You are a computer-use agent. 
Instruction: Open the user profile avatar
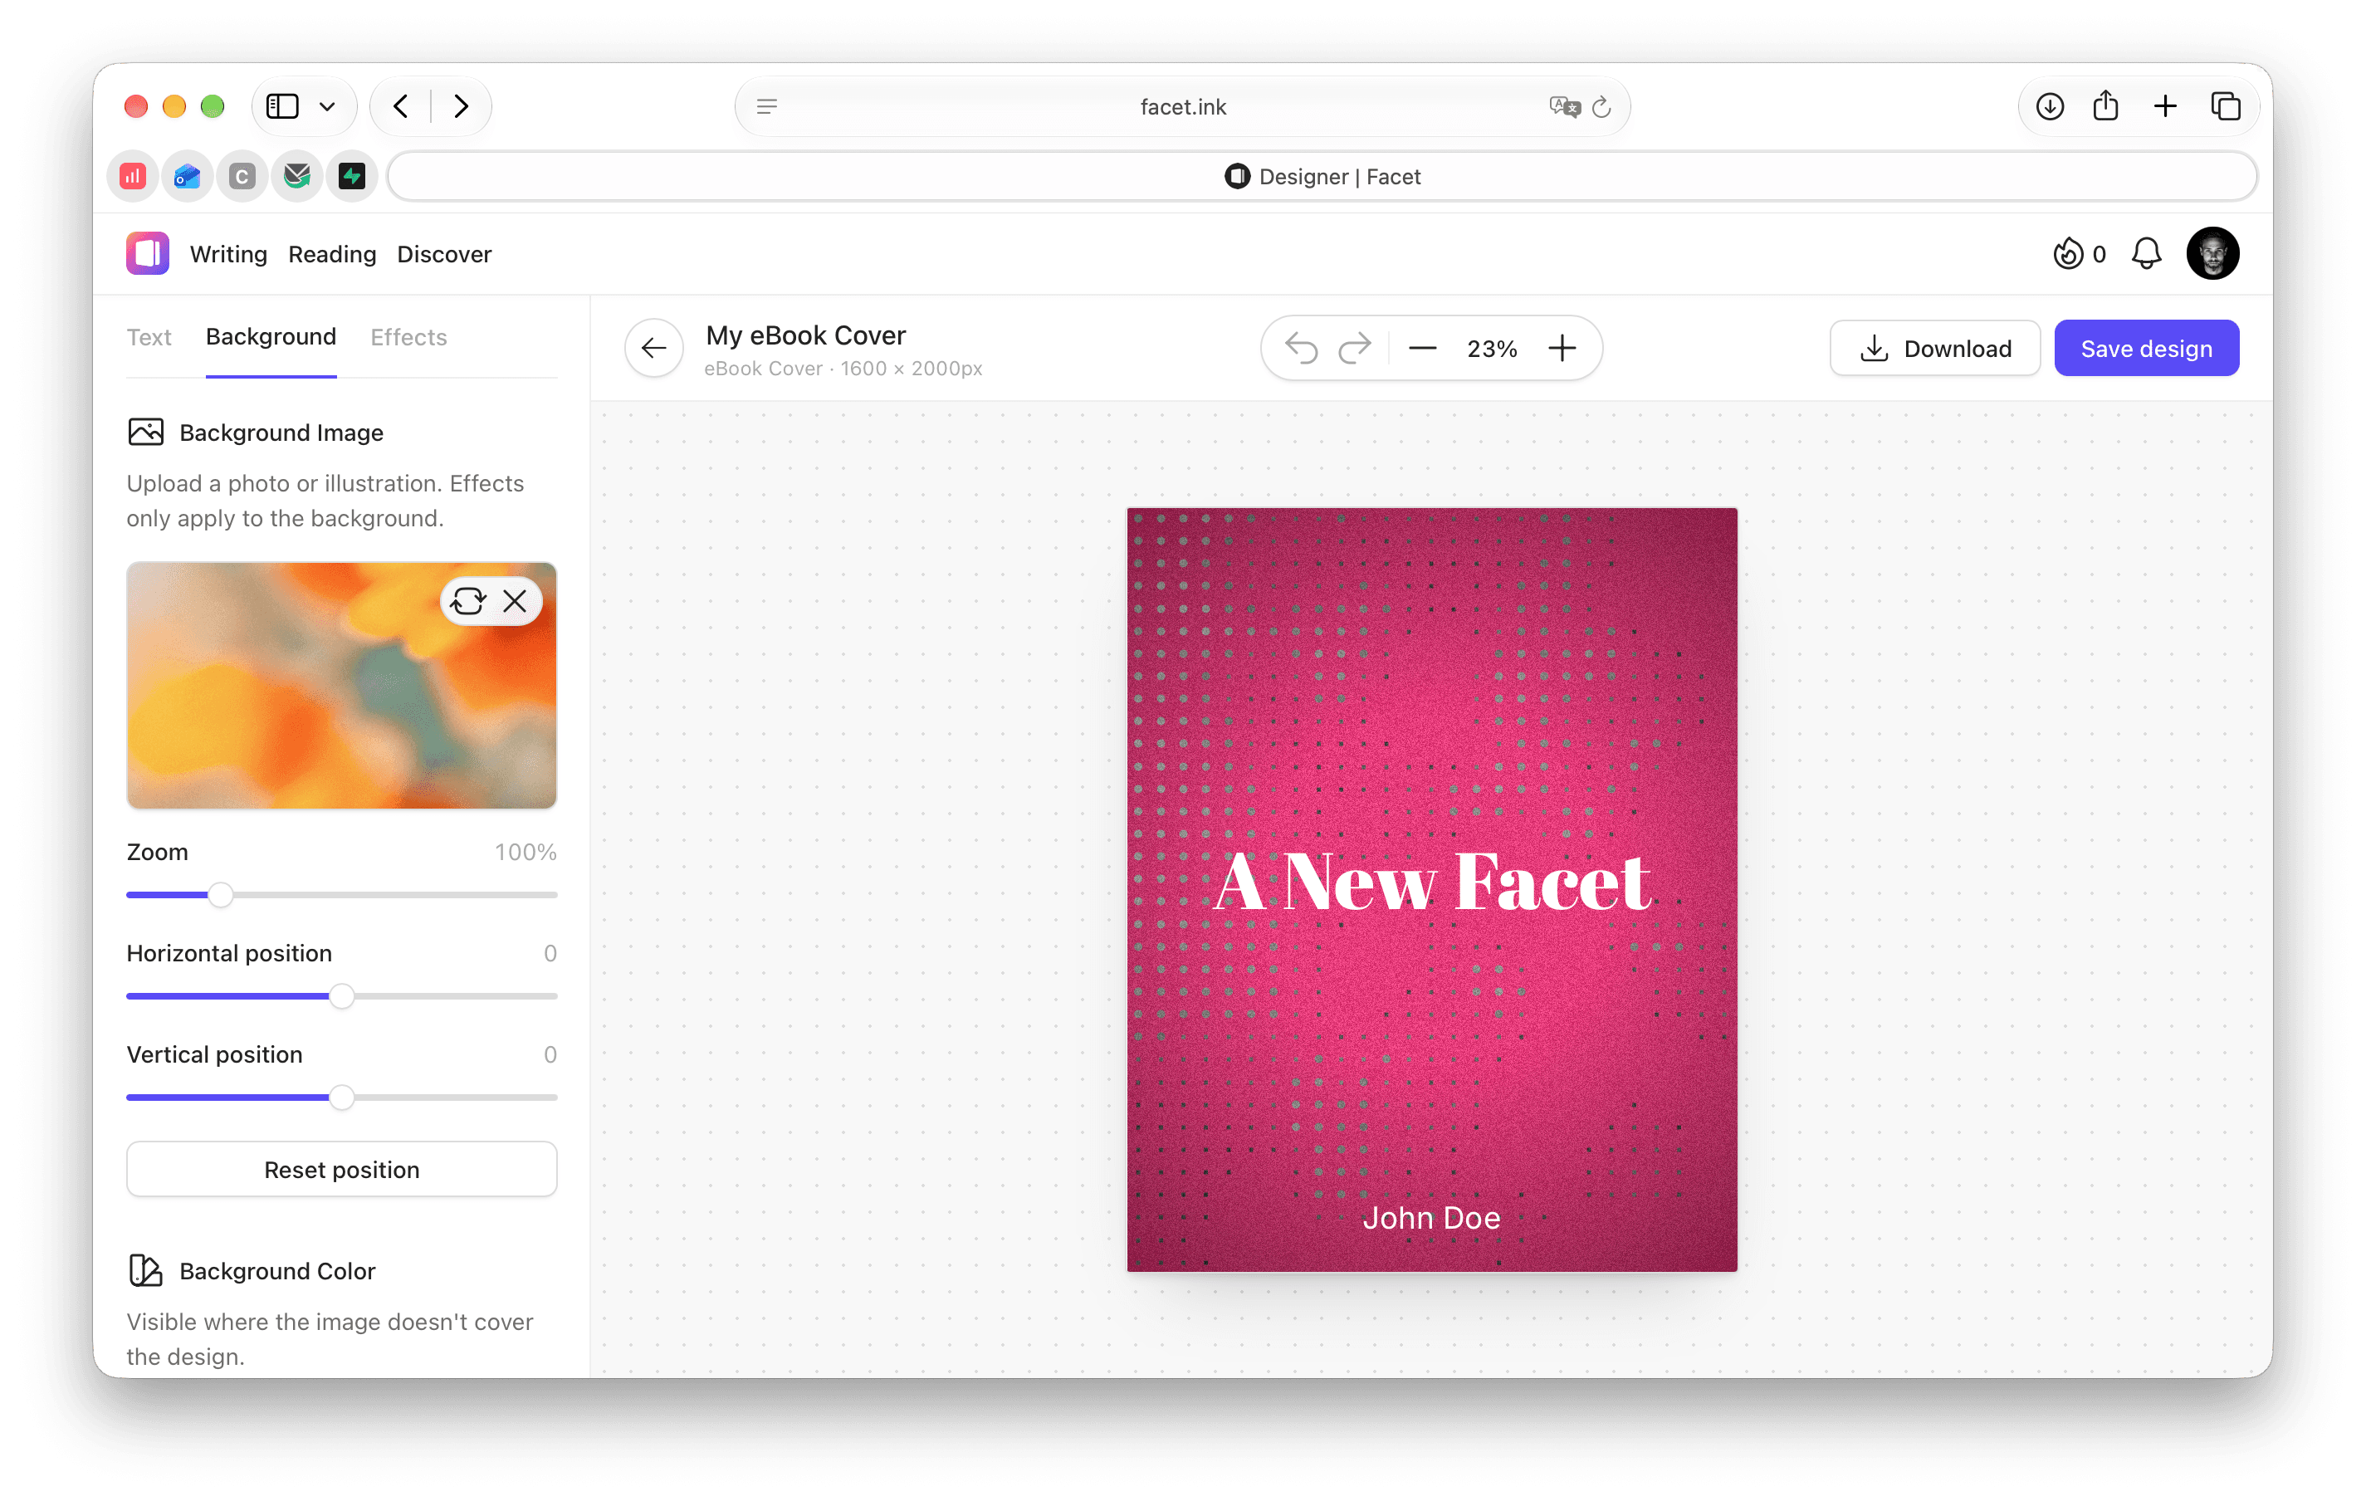2212,253
